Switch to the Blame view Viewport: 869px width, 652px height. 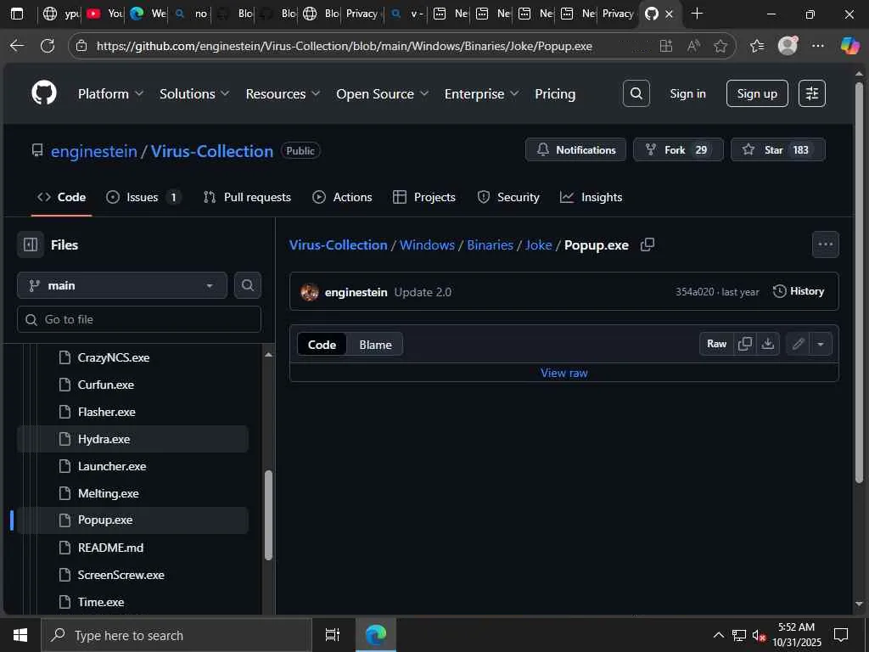tap(375, 345)
